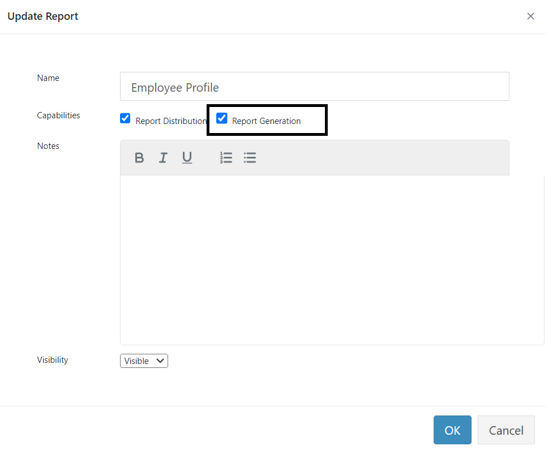The width and height of the screenshot is (553, 450).
Task: Activate the unordered list icon
Action: (250, 157)
